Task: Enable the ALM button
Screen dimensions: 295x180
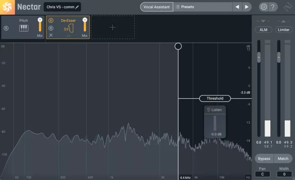Action: pyautogui.click(x=263, y=30)
